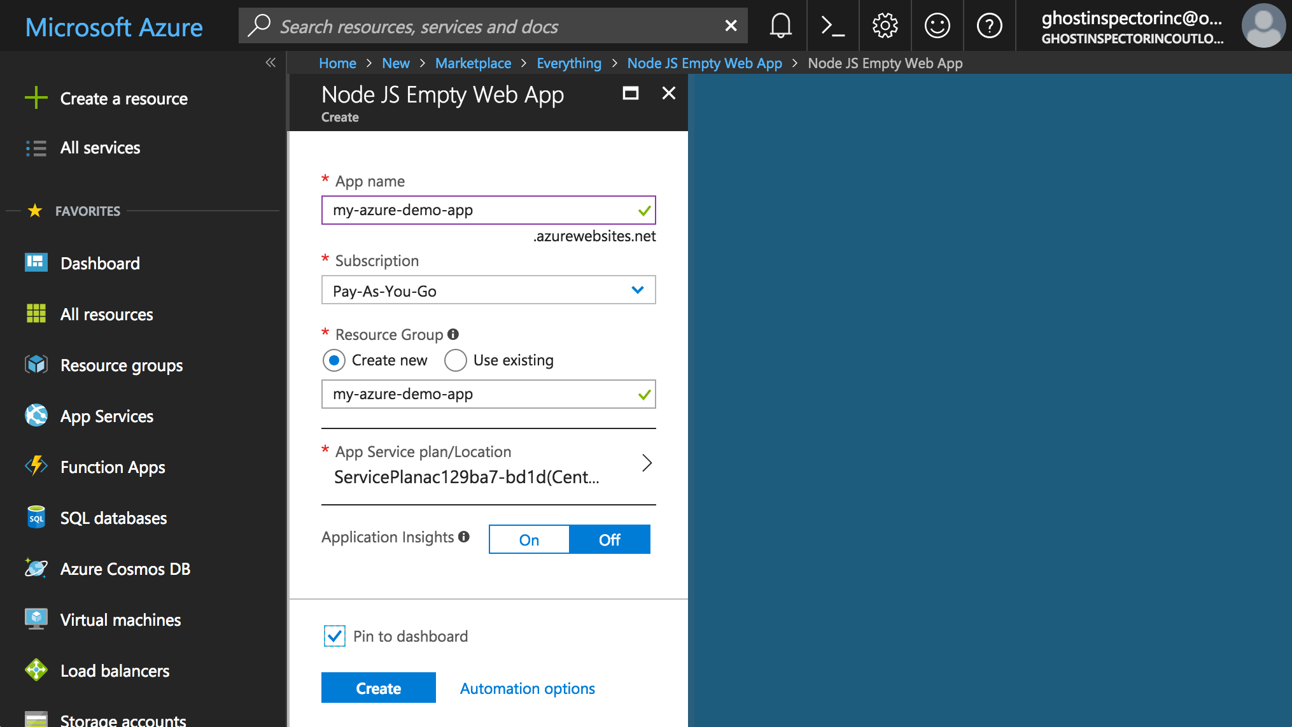Open the help question mark
1292x727 pixels.
[989, 25]
